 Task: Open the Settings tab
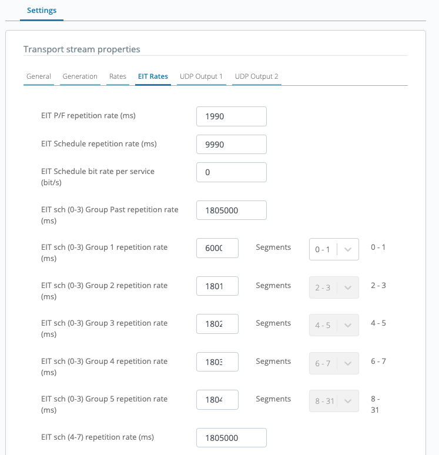click(x=42, y=11)
